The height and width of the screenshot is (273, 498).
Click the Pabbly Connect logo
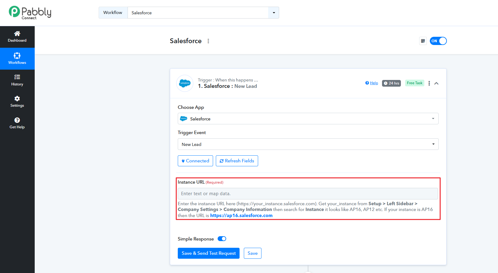tap(30, 12)
